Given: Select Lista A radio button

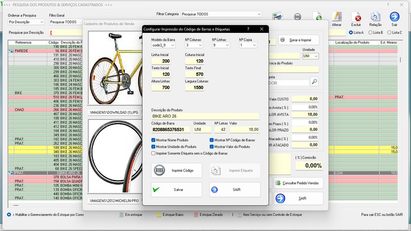Looking at the screenshot, I should [351, 32].
